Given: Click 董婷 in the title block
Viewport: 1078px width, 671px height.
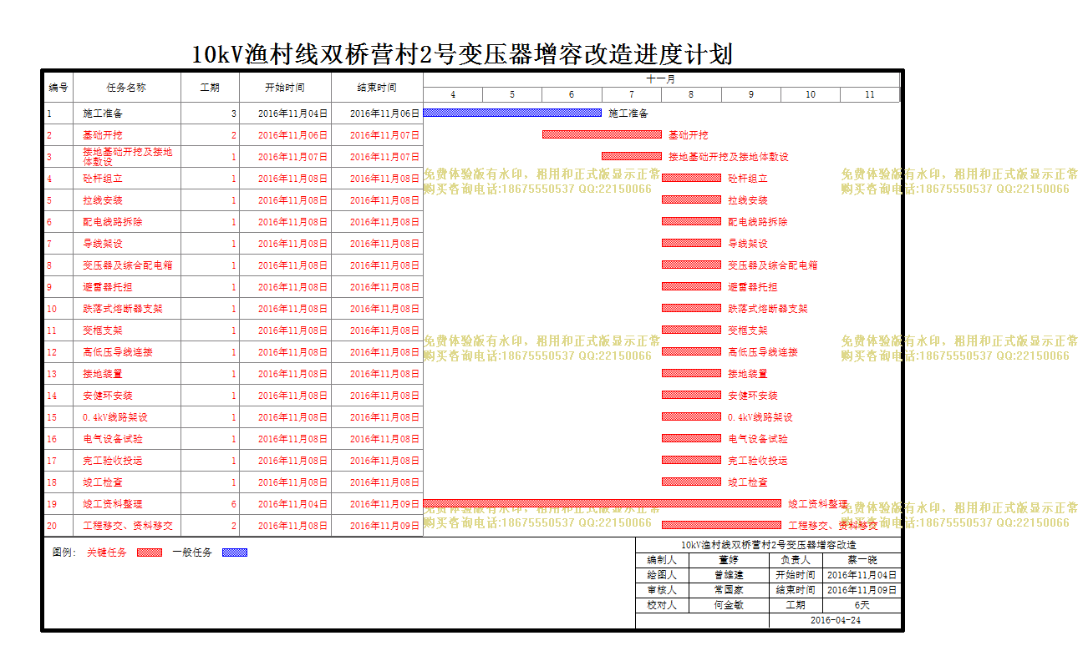Looking at the screenshot, I should [x=729, y=560].
